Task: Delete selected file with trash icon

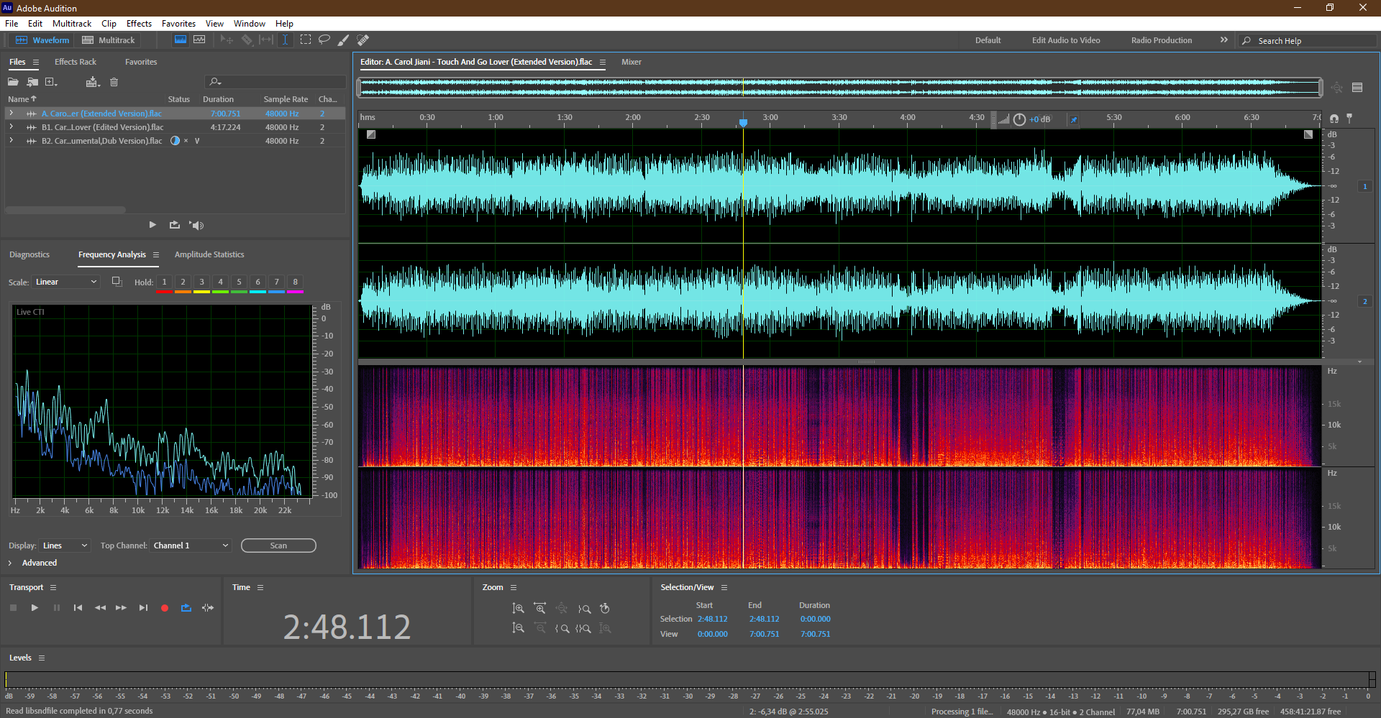Action: click(114, 82)
